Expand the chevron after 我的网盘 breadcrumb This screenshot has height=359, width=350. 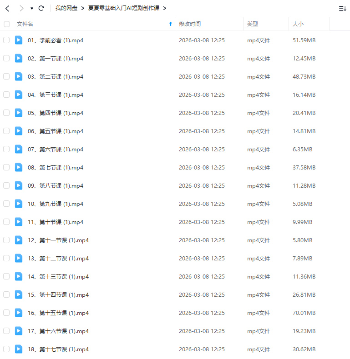(83, 8)
